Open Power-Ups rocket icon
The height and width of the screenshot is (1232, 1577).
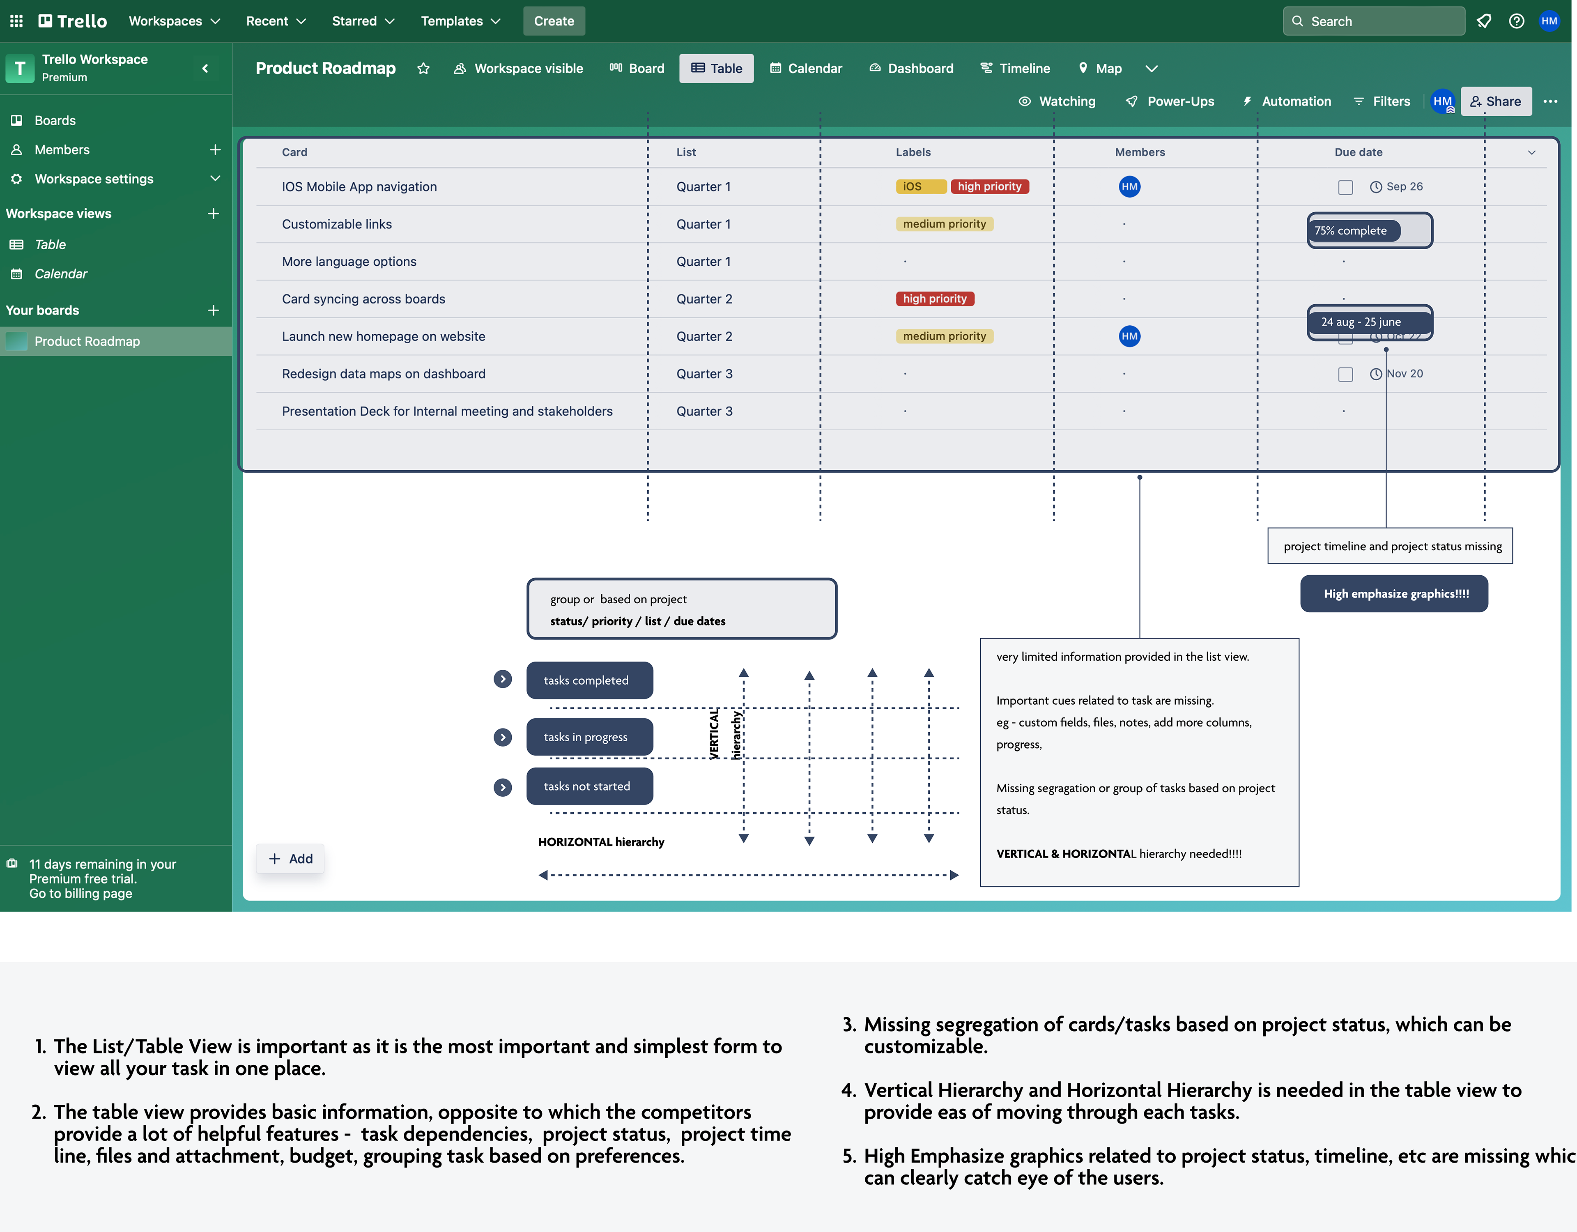(x=1131, y=101)
